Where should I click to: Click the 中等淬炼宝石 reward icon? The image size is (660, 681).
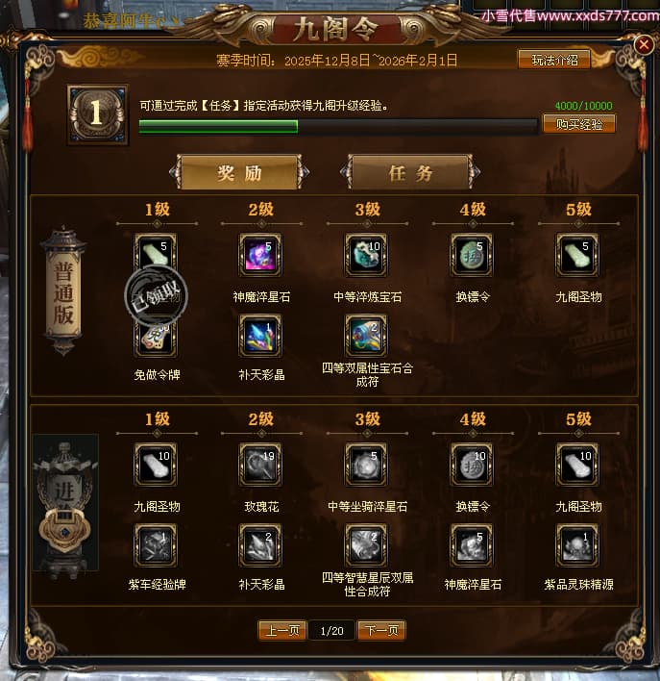366,255
